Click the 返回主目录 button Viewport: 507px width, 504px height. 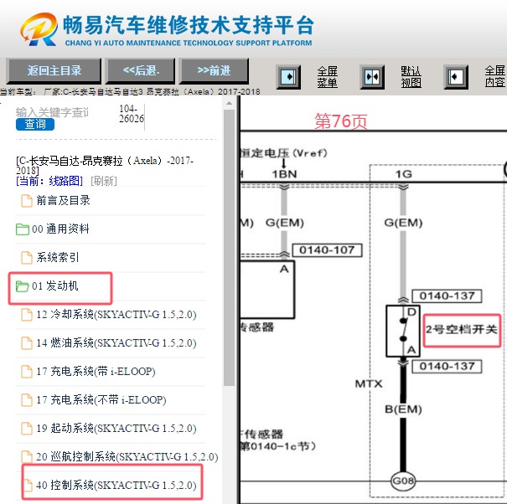[54, 70]
